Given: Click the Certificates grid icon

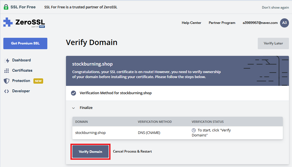Looking at the screenshot, I should [6, 71].
